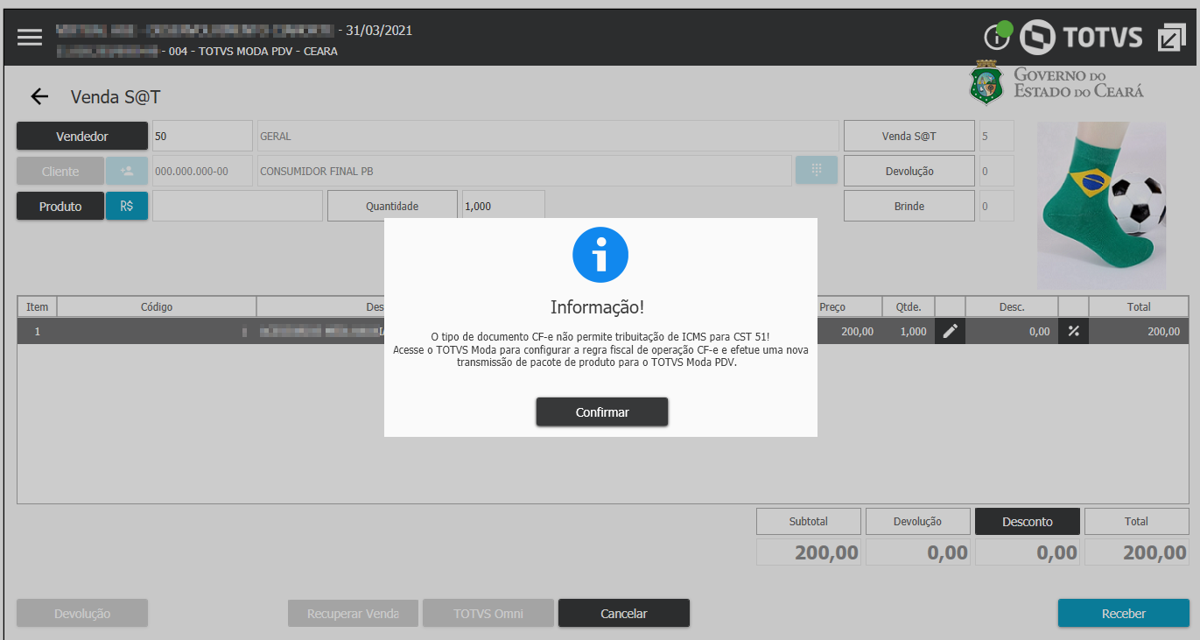
Task: Click the Produto button
Action: pyautogui.click(x=60, y=206)
